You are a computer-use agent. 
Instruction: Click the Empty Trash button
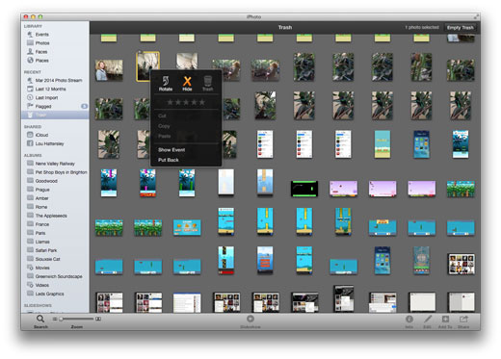click(461, 28)
